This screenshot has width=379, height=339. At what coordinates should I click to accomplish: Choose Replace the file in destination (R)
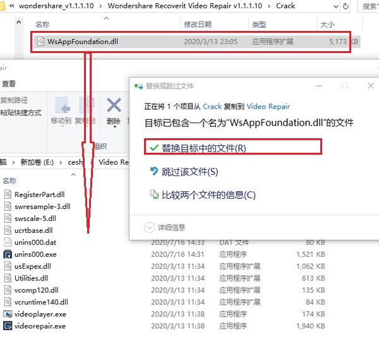point(203,148)
